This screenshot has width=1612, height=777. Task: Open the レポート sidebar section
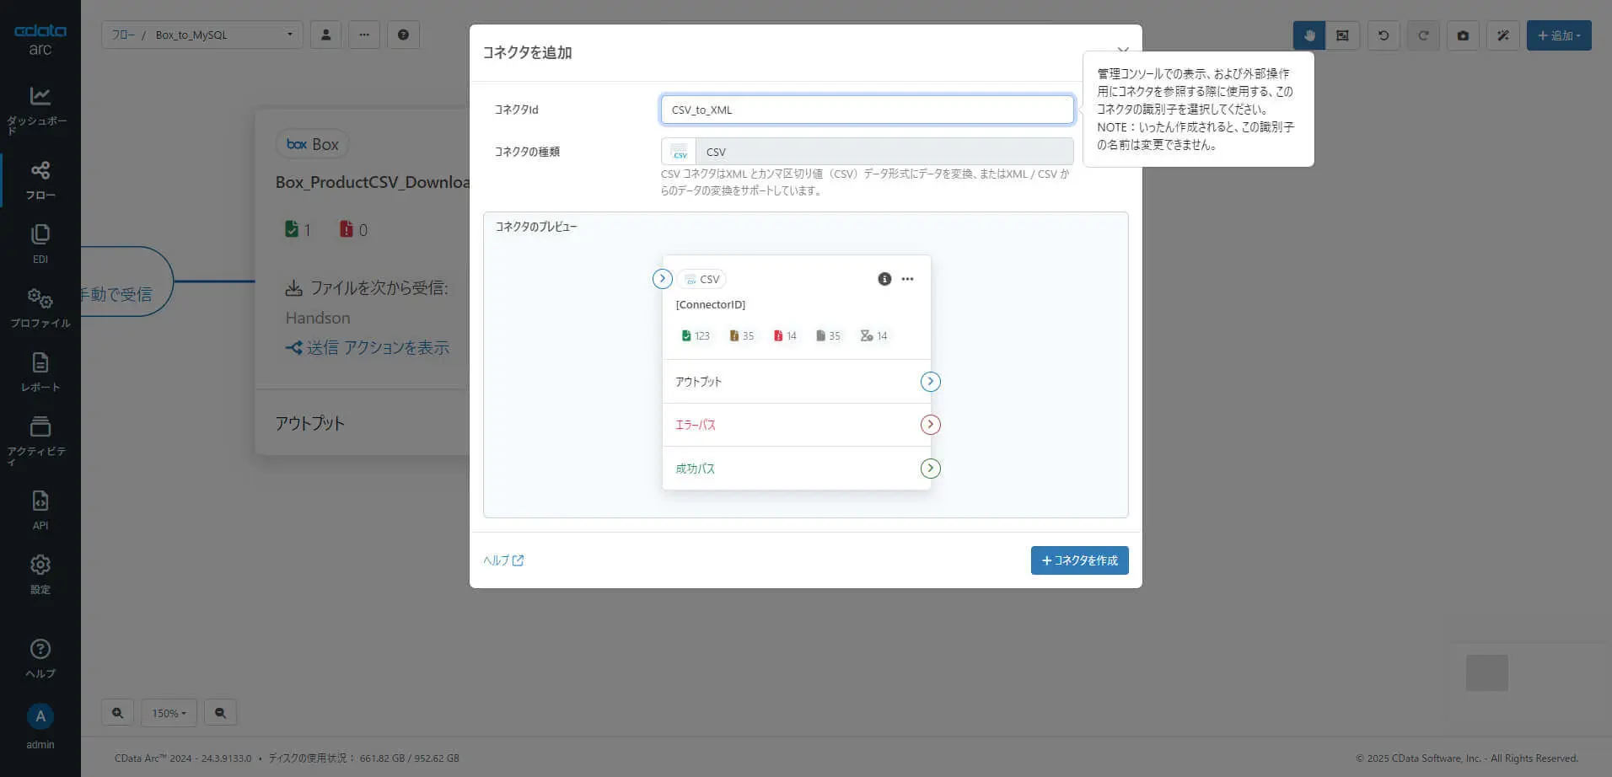(40, 372)
